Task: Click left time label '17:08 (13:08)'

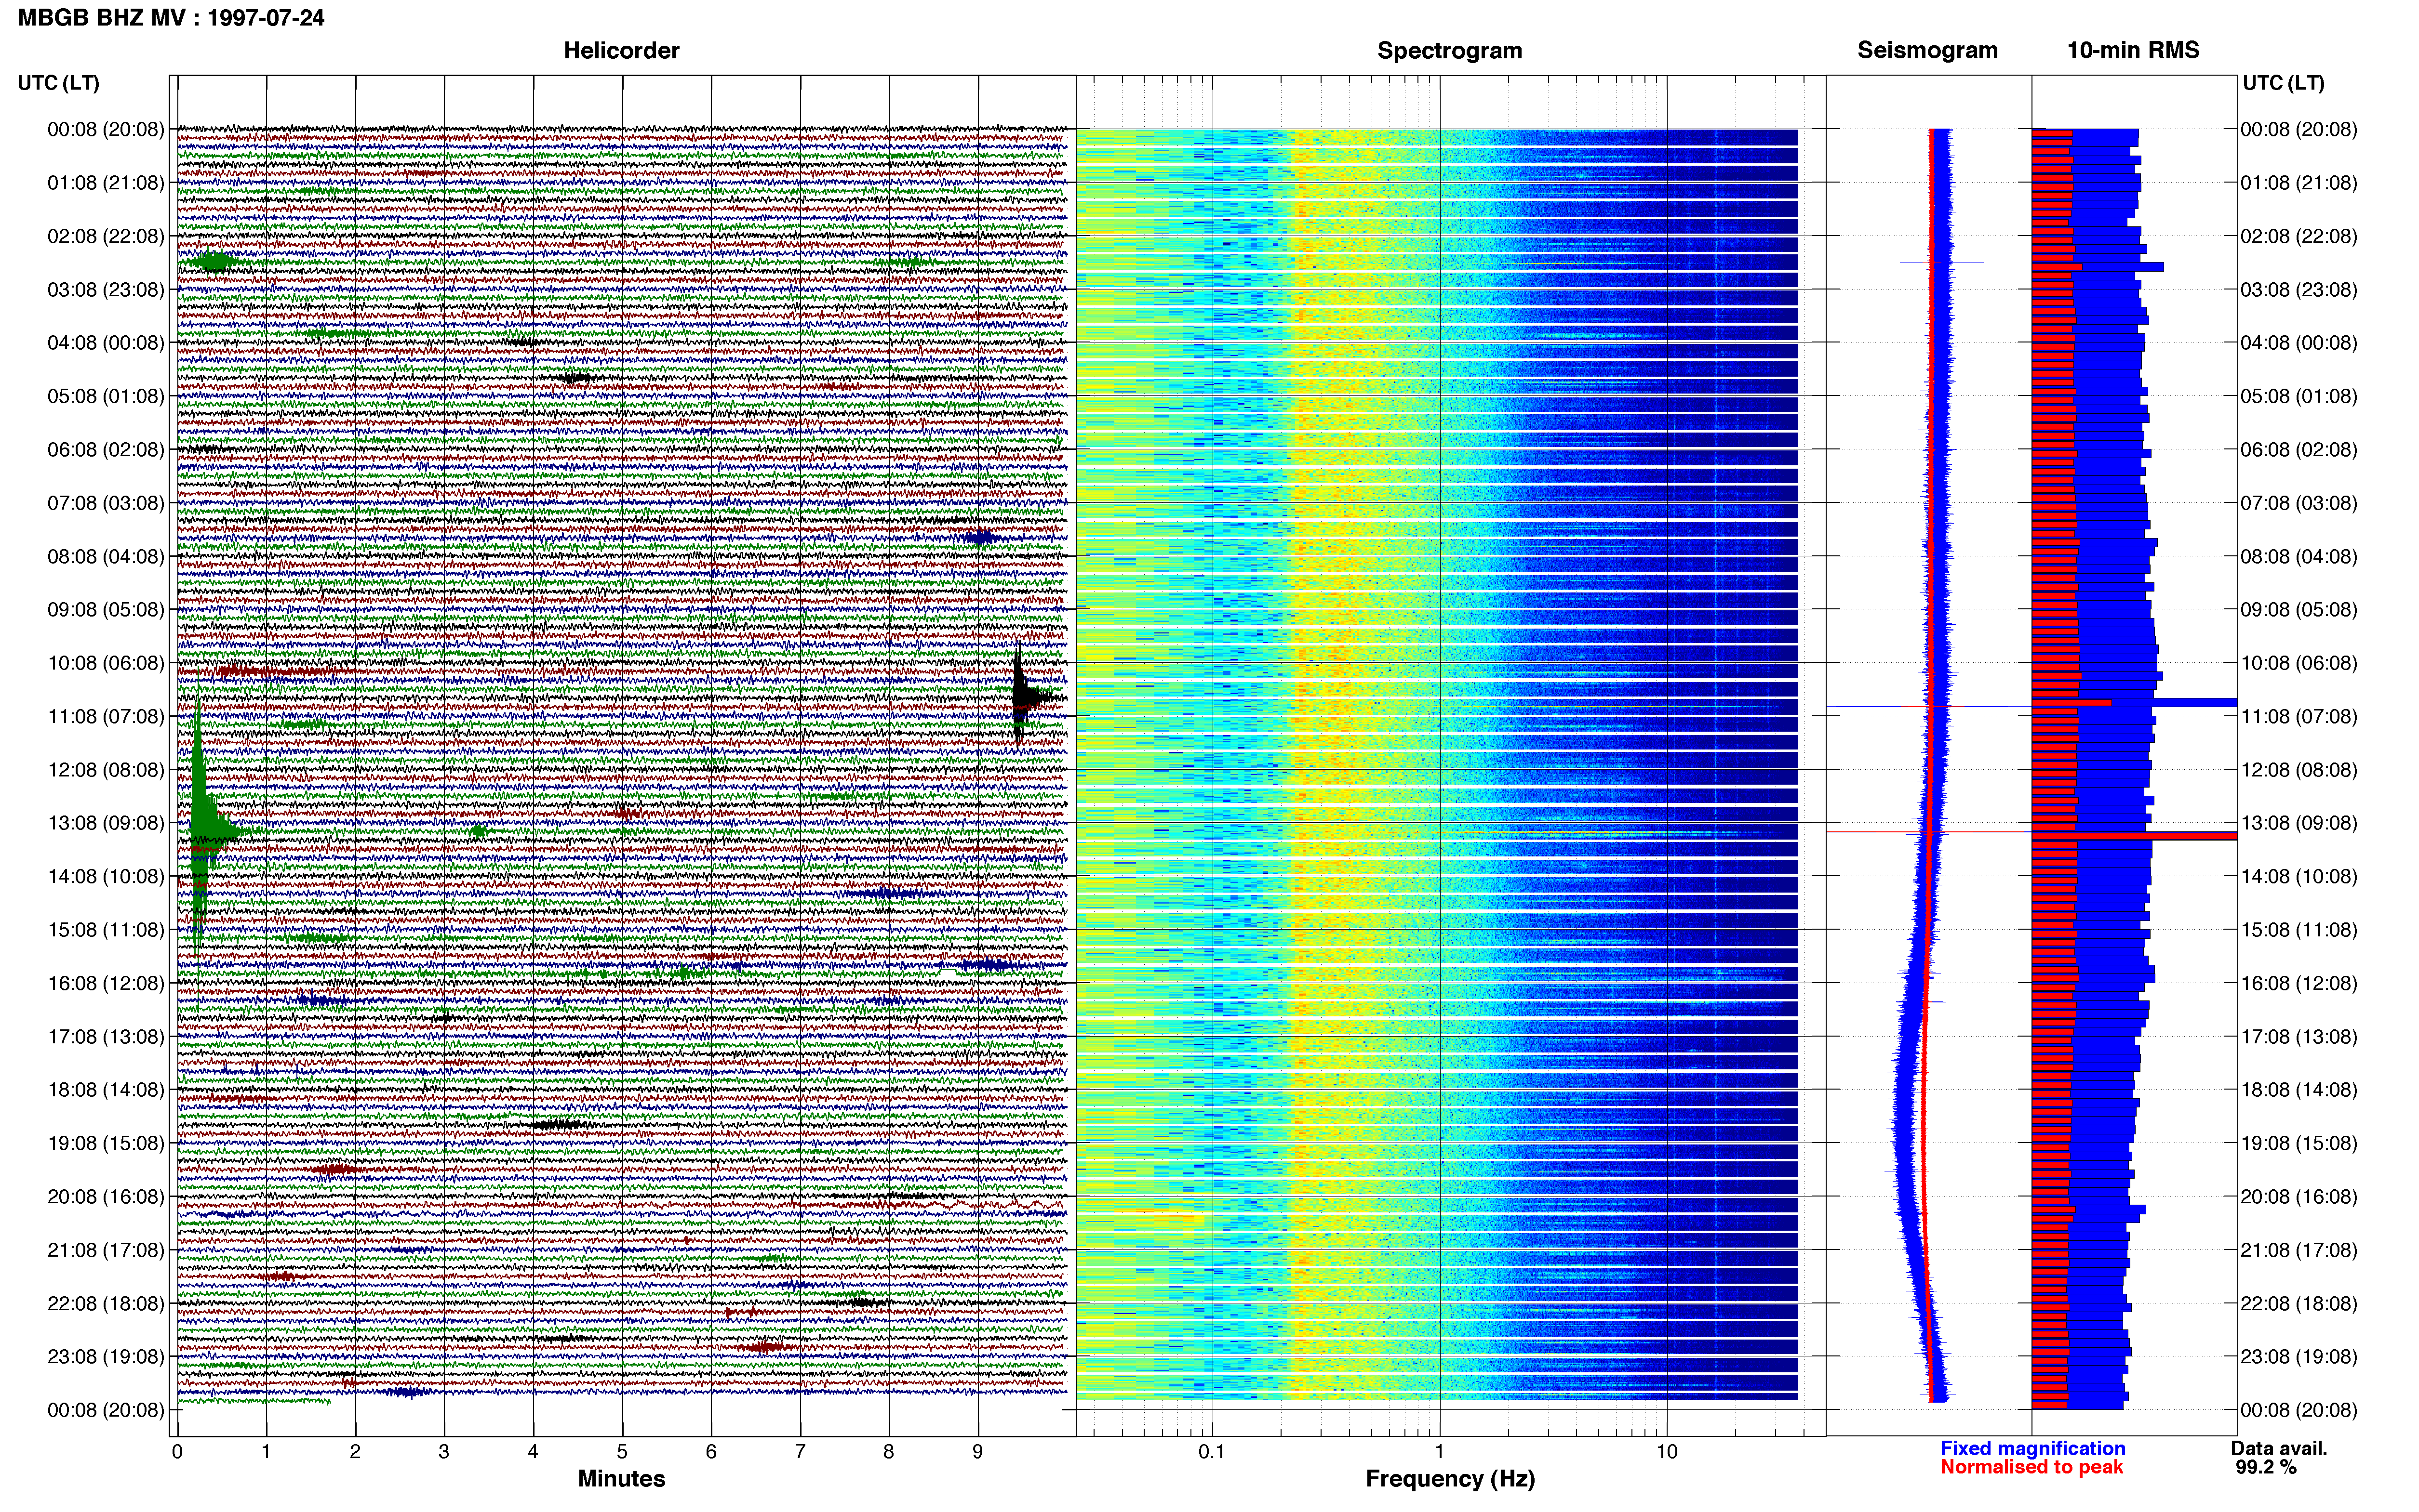Action: (105, 1036)
